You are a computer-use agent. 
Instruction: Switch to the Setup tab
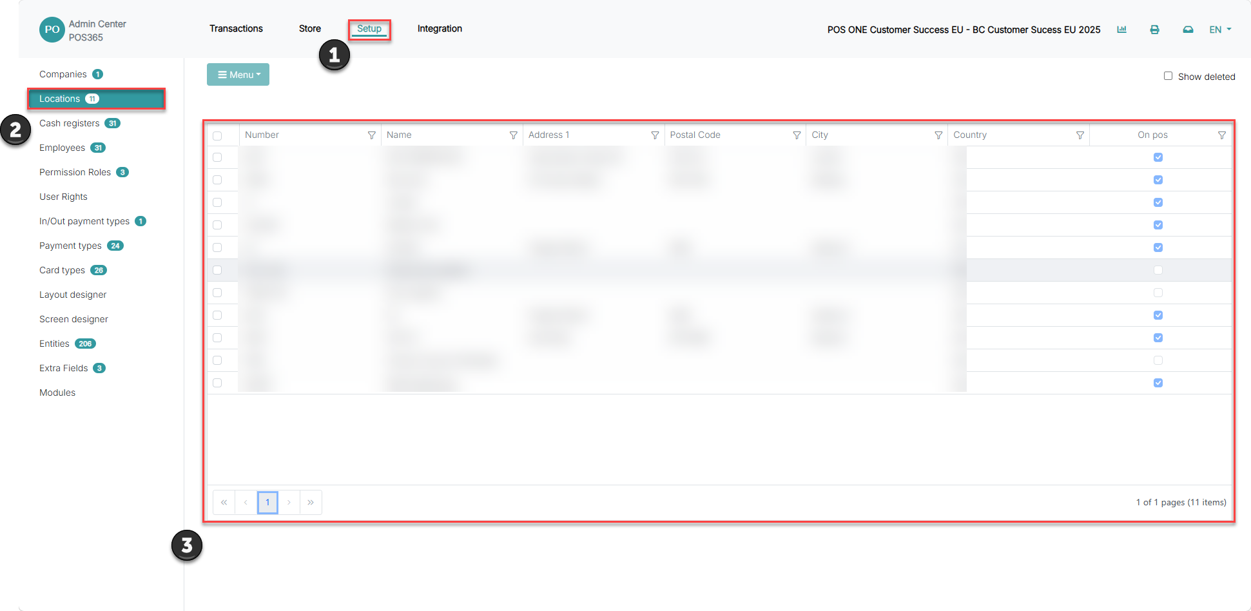[369, 28]
